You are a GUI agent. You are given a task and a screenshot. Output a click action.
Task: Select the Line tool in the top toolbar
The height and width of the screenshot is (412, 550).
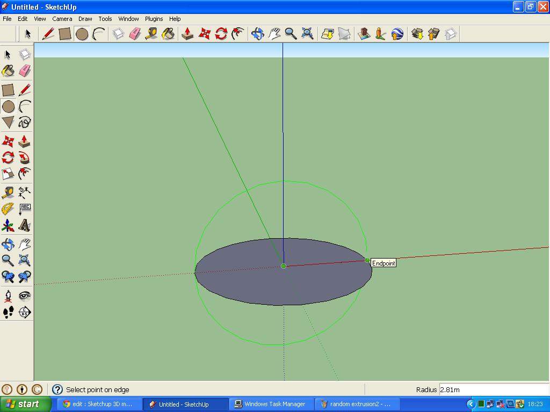coord(48,33)
